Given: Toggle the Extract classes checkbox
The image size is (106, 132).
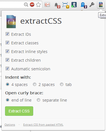Looking at the screenshot, I should coord(7,43).
